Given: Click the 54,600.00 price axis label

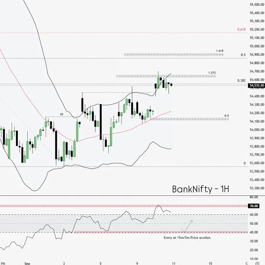Looking at the screenshot, I should pos(257,79).
